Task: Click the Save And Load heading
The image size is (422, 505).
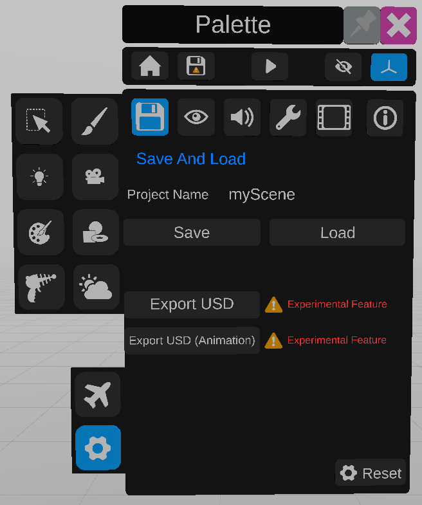Action: (x=191, y=159)
